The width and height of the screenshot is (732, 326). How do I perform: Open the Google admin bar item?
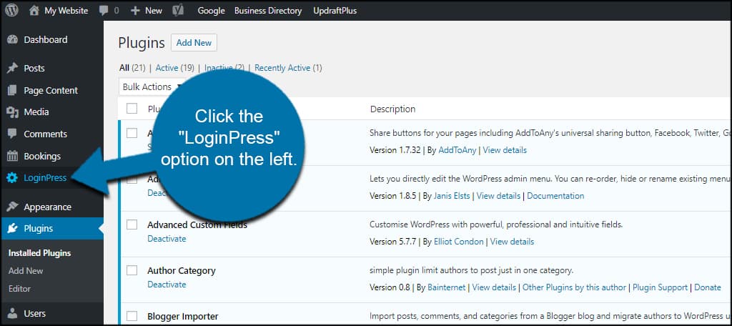(211, 10)
